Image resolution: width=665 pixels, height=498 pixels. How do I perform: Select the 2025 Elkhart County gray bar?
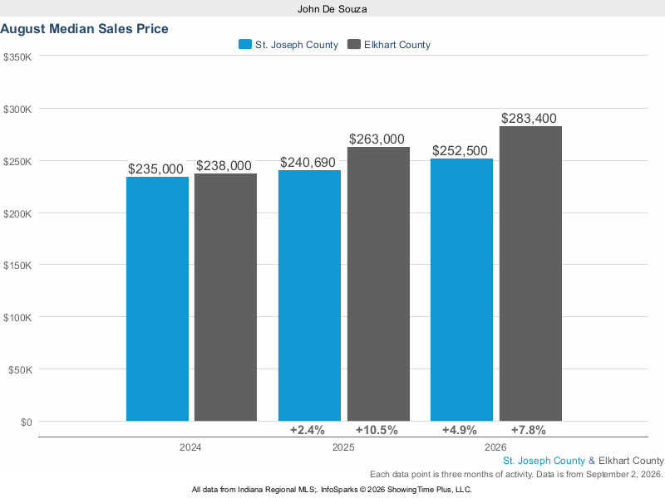379,284
